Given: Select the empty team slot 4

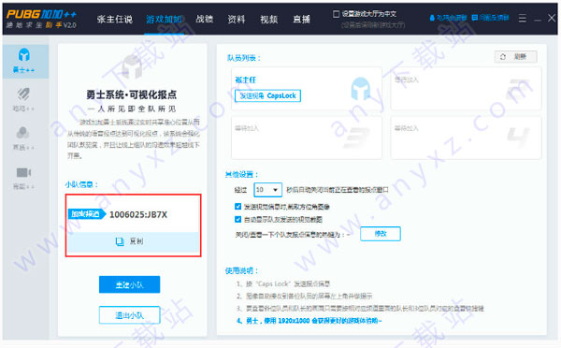Looking at the screenshot, I should pos(466,138).
